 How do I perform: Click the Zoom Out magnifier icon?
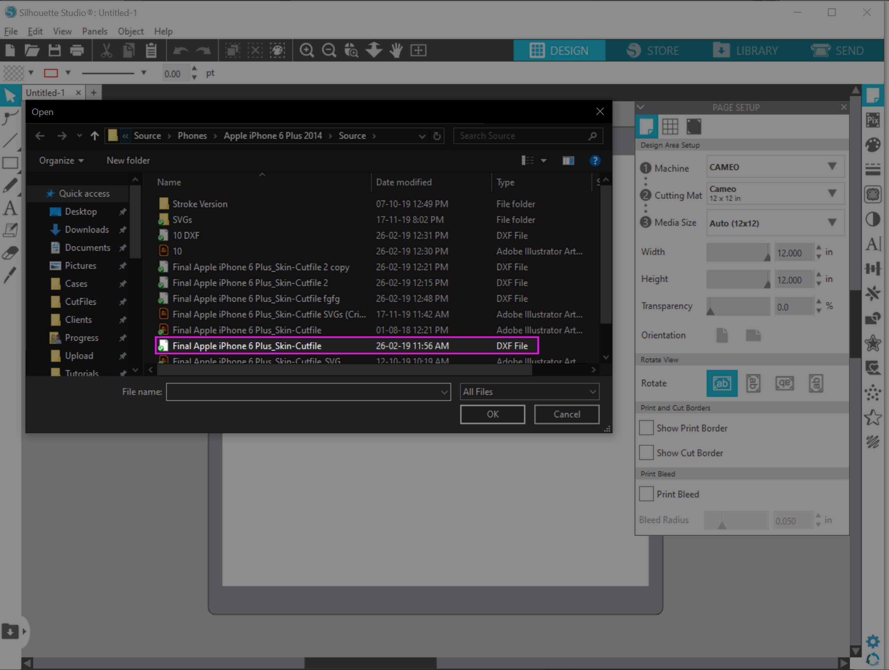(329, 51)
